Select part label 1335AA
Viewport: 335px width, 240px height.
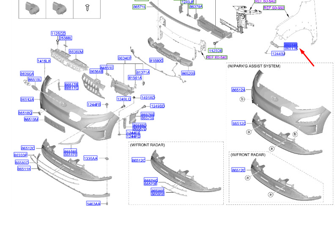(91, 158)
